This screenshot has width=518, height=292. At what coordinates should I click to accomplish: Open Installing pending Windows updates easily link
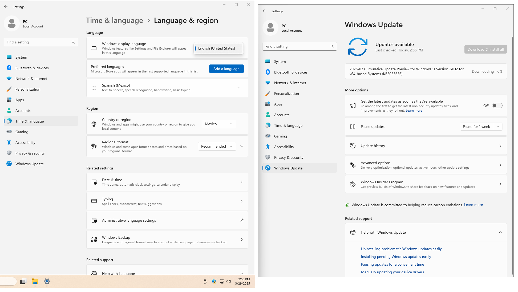click(396, 257)
